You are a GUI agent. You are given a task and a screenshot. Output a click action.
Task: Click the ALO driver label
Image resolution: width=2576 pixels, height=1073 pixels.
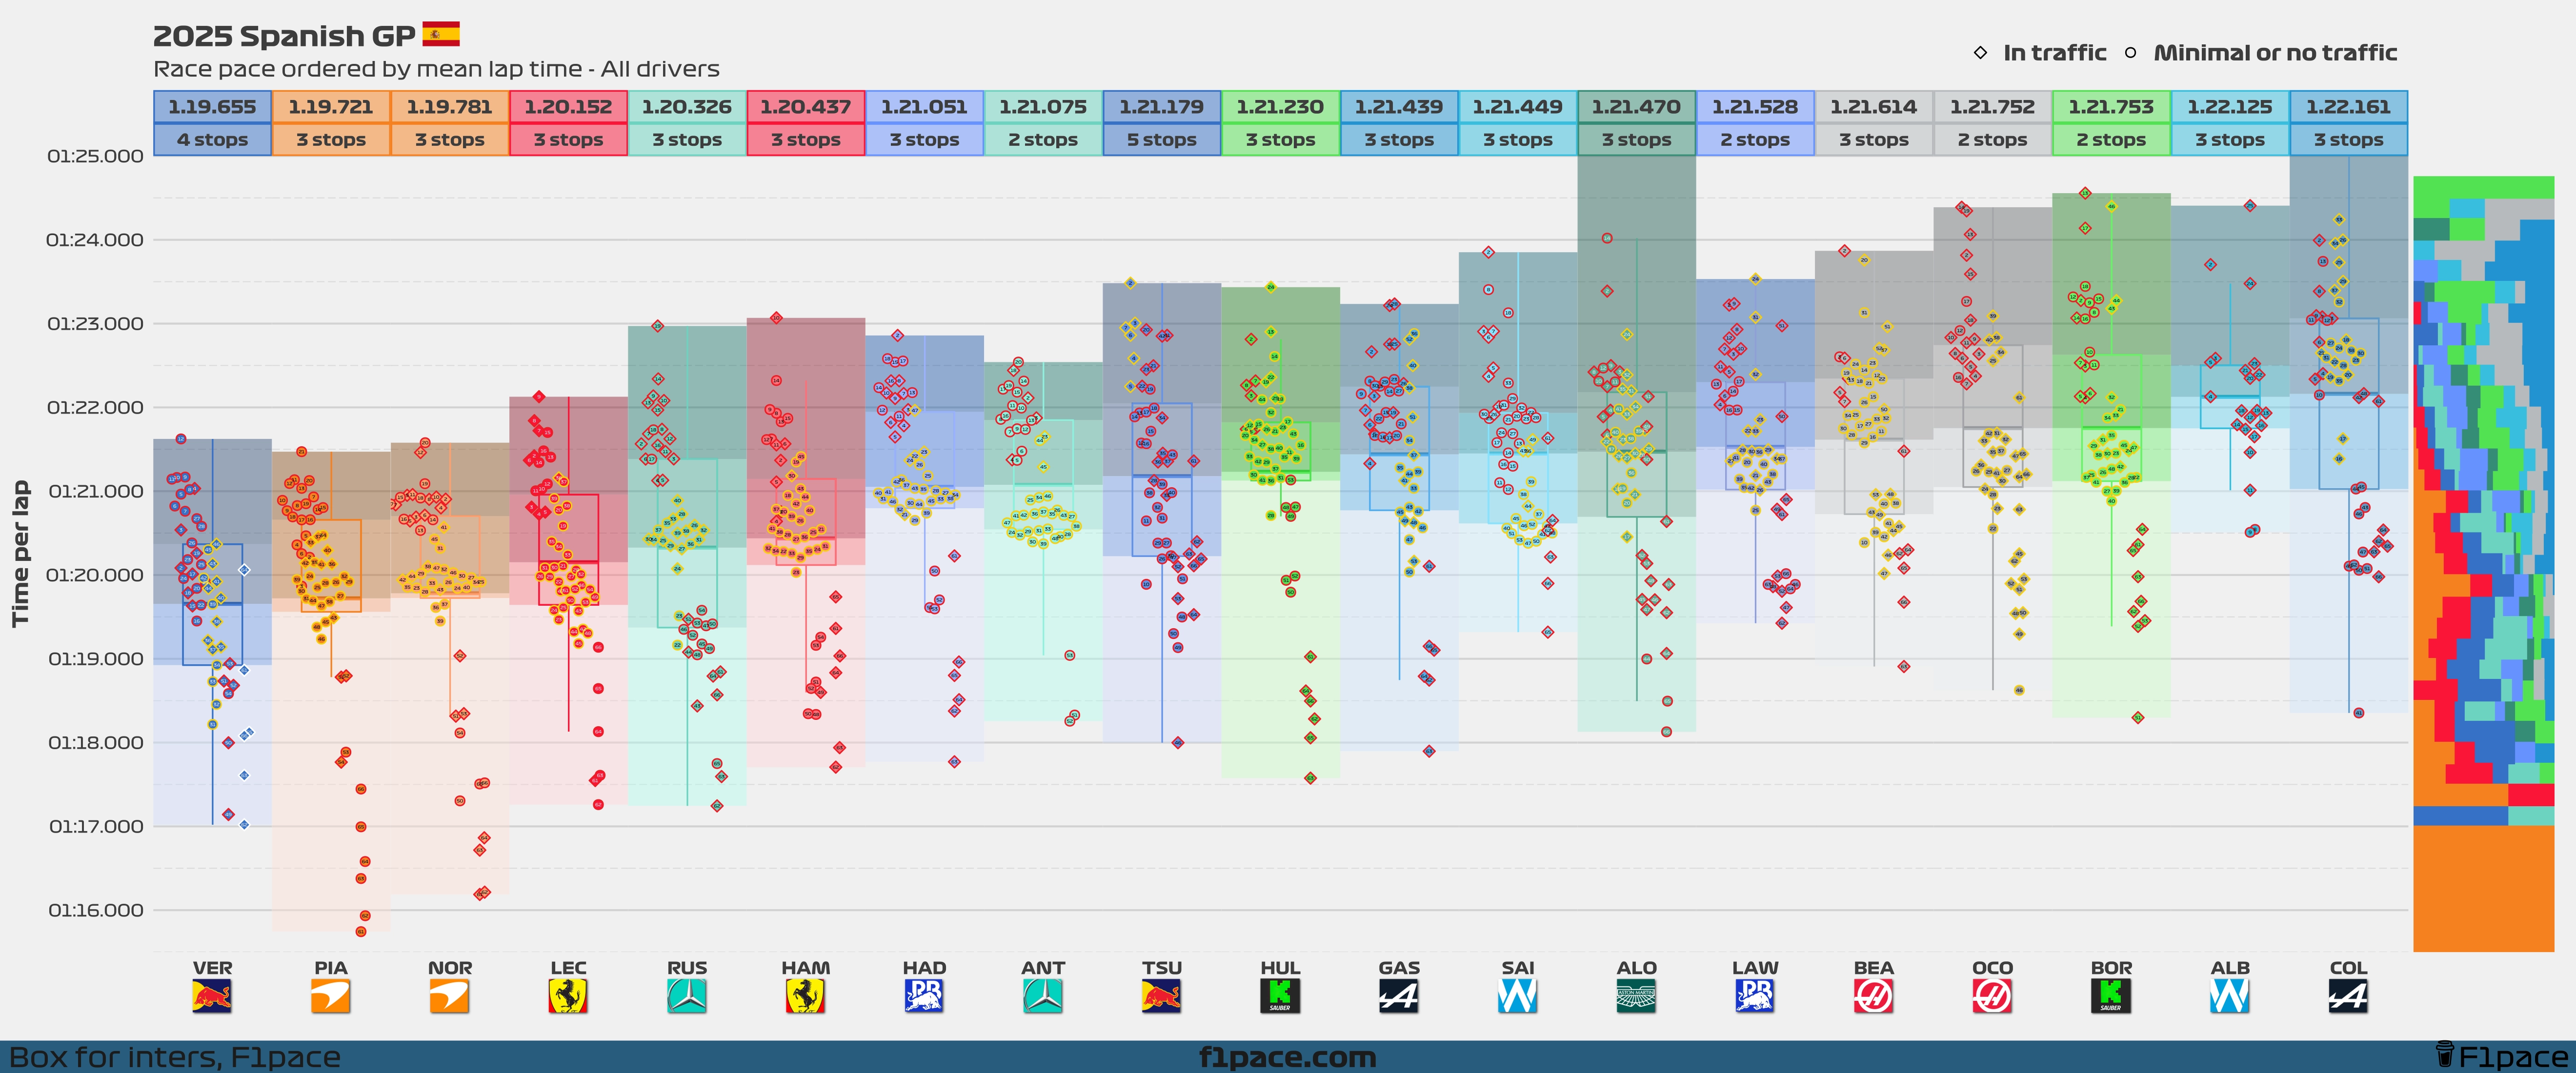(x=1637, y=968)
